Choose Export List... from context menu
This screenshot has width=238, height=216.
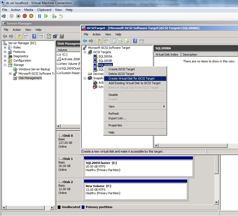tap(135, 118)
